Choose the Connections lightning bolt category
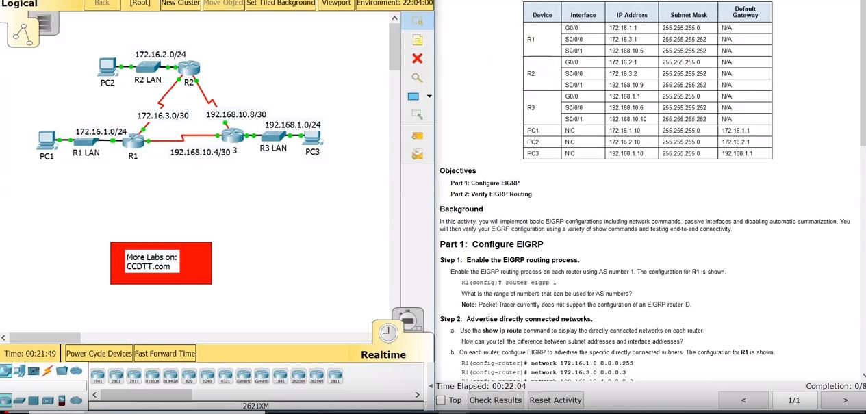The height and width of the screenshot is (414, 866). coord(48,371)
